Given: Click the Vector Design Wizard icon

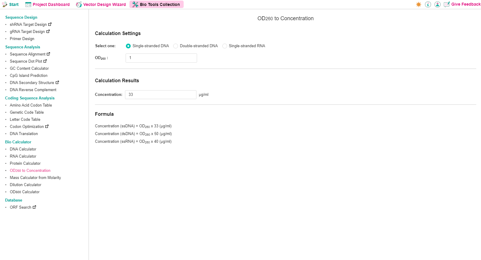Looking at the screenshot, I should (79, 4).
